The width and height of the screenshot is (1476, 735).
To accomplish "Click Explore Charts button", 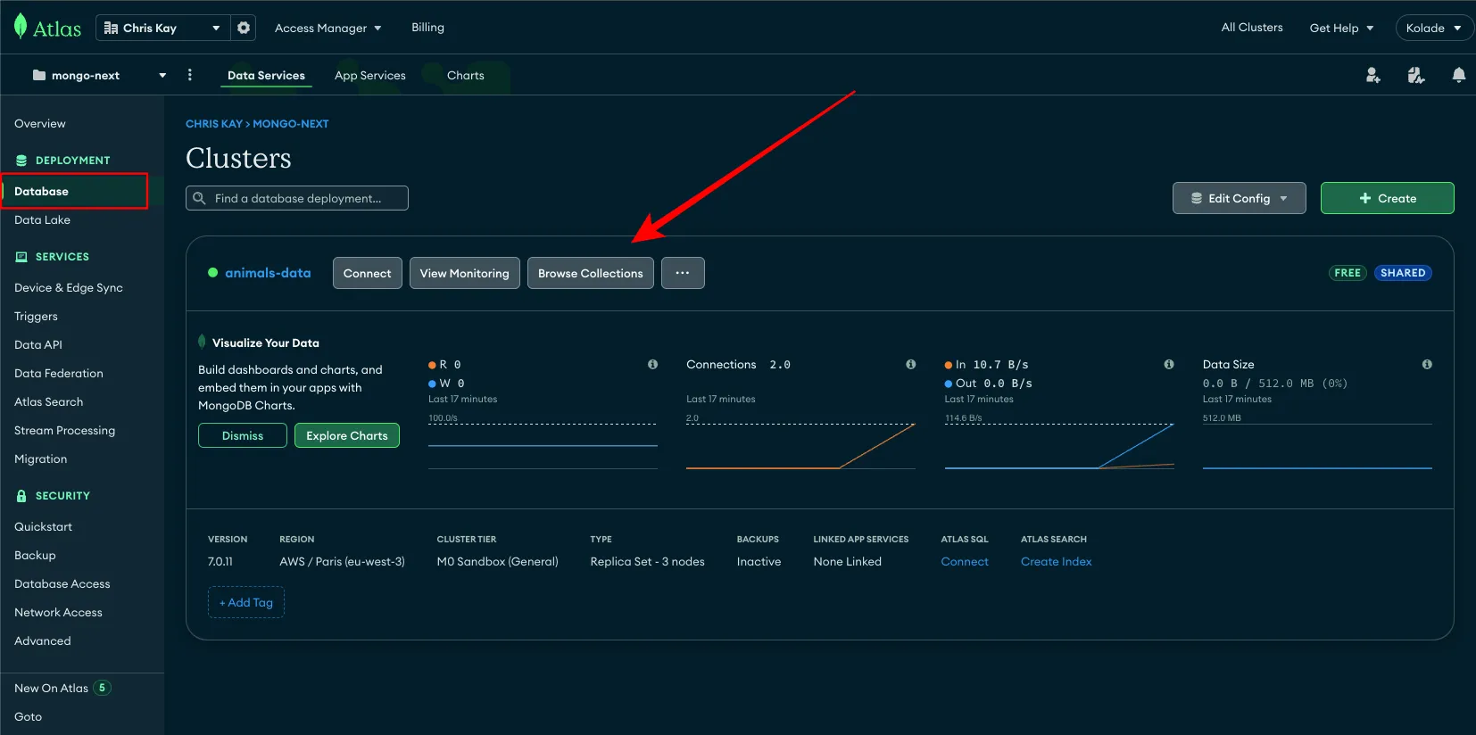I will click(347, 435).
